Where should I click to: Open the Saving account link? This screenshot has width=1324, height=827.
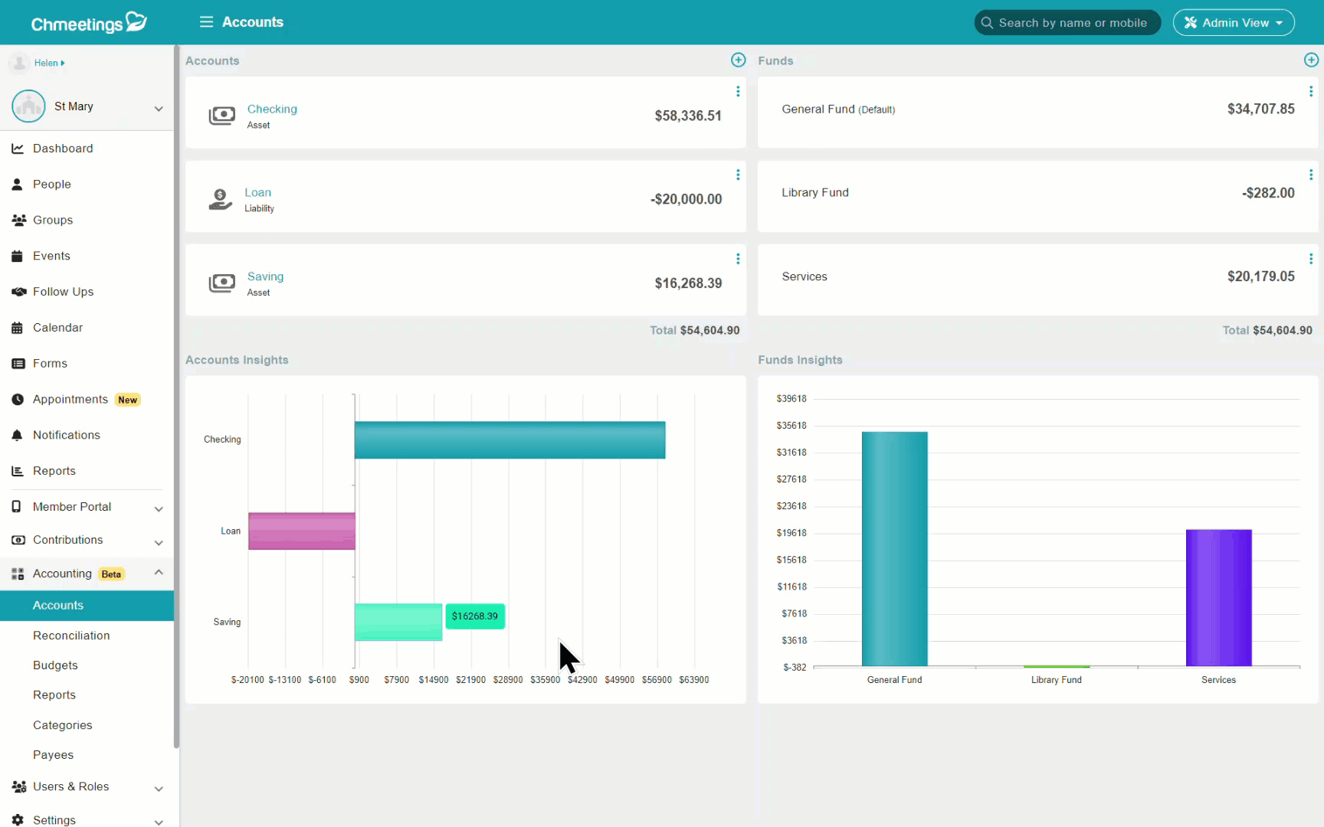(266, 276)
